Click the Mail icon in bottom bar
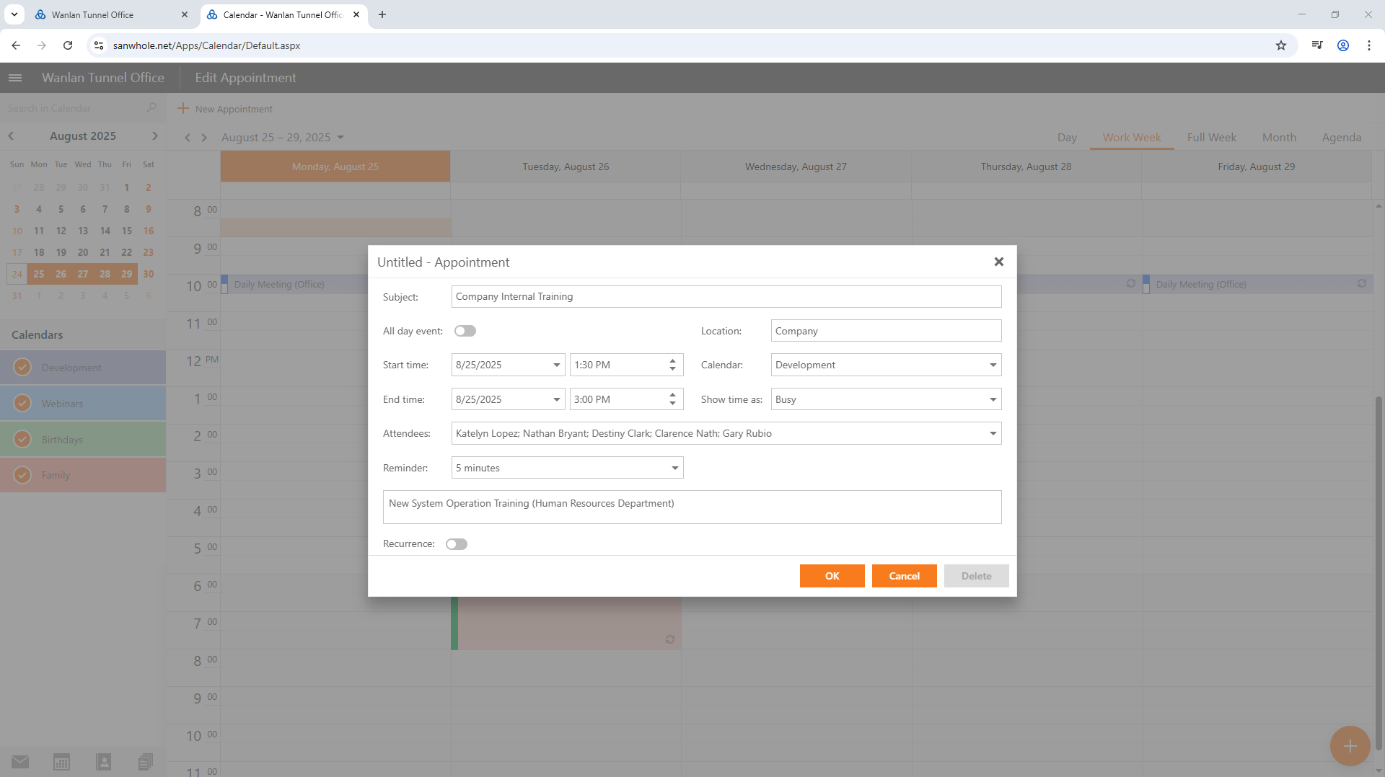The image size is (1385, 777). (x=20, y=762)
